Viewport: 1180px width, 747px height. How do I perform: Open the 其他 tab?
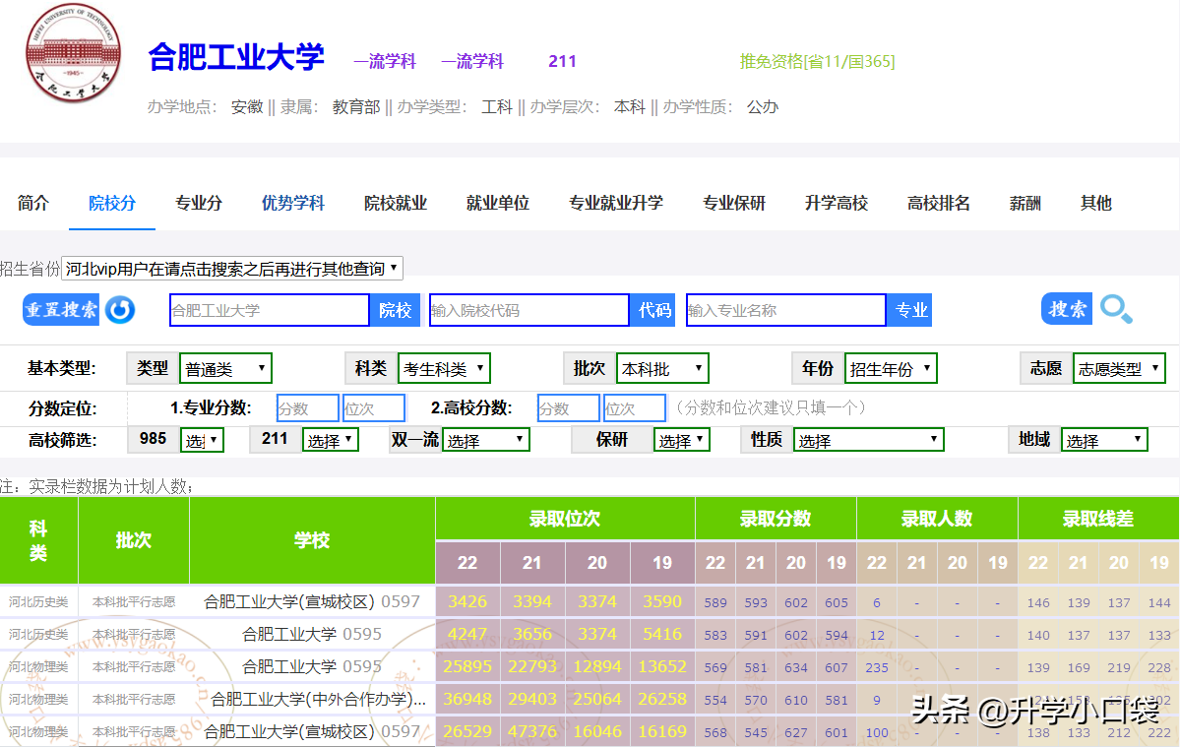point(1096,203)
